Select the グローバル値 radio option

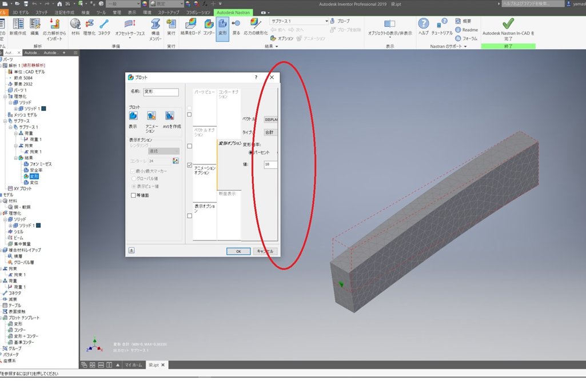(133, 179)
